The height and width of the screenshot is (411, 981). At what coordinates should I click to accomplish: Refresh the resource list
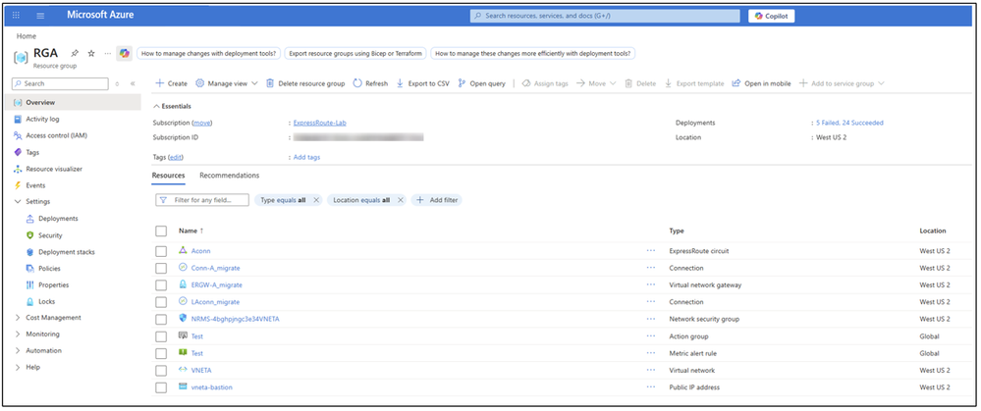(370, 83)
